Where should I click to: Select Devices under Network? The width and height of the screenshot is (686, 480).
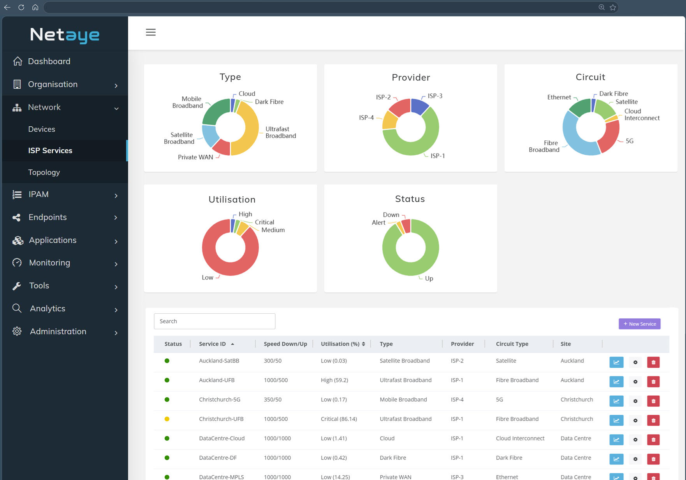pos(42,129)
